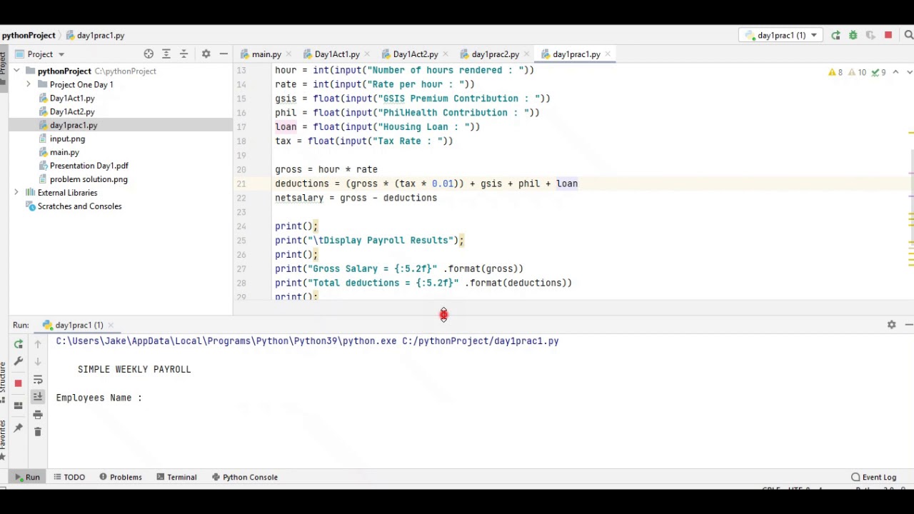Open day1prac1 run configuration dropdown
The image size is (914, 514).
tap(782, 35)
